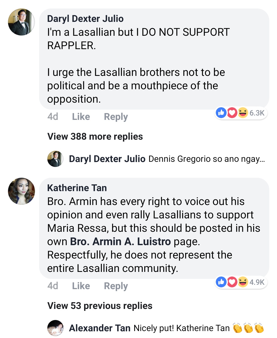Expand View 53 previous replies

(100, 306)
